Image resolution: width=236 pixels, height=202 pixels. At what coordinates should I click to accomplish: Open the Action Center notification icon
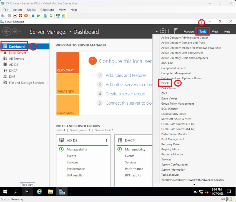coord(229,192)
